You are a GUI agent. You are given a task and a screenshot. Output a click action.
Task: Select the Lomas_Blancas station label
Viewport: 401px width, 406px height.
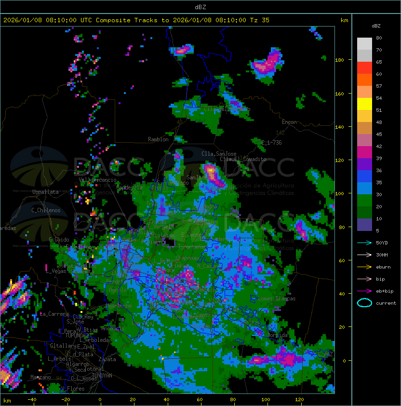point(277,298)
